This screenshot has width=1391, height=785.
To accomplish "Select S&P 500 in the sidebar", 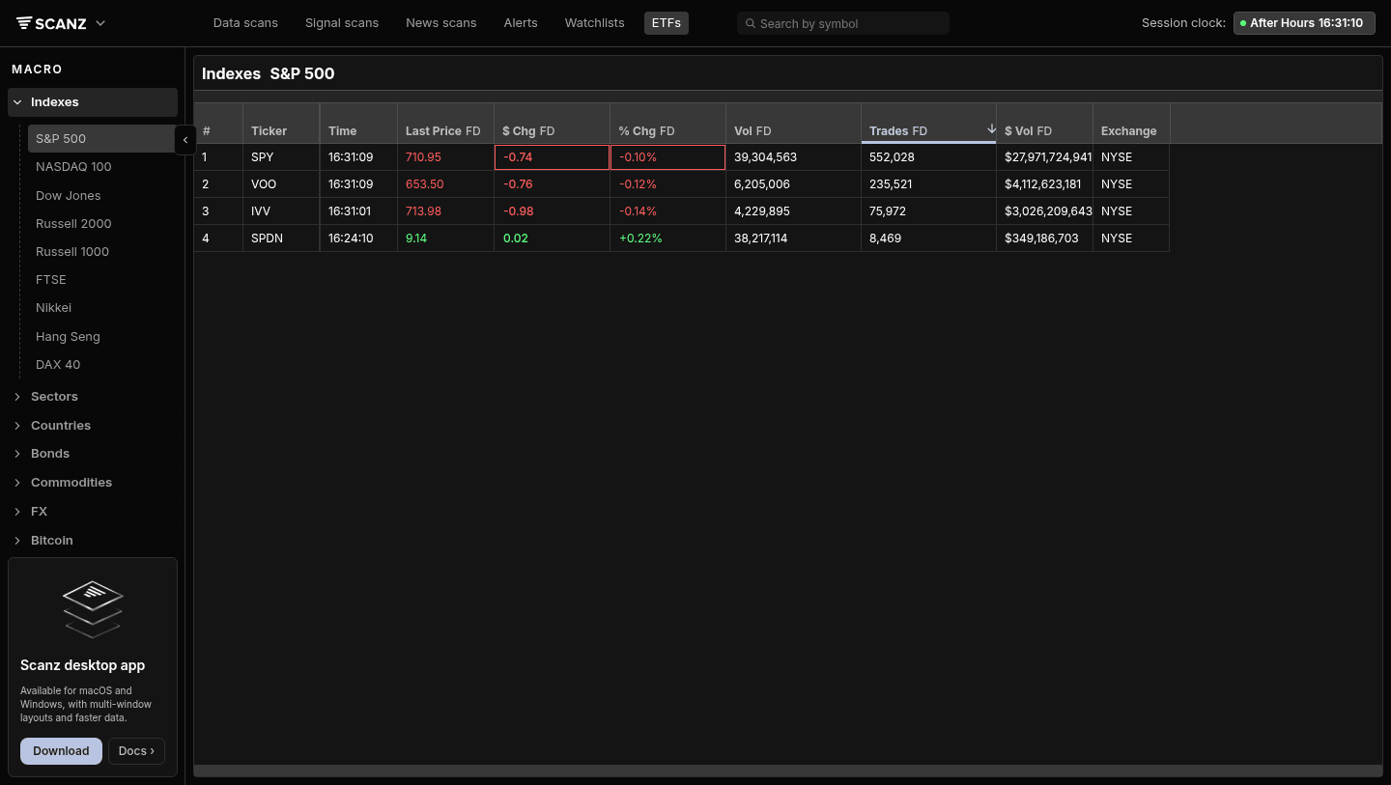I will coord(101,139).
